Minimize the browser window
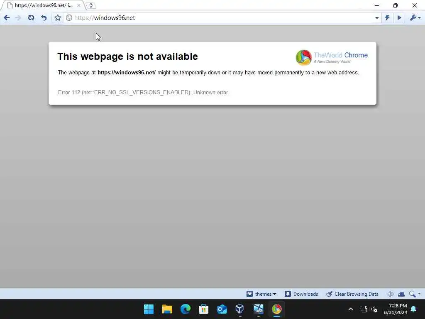Viewport: 425px width, 319px height. click(x=377, y=5)
